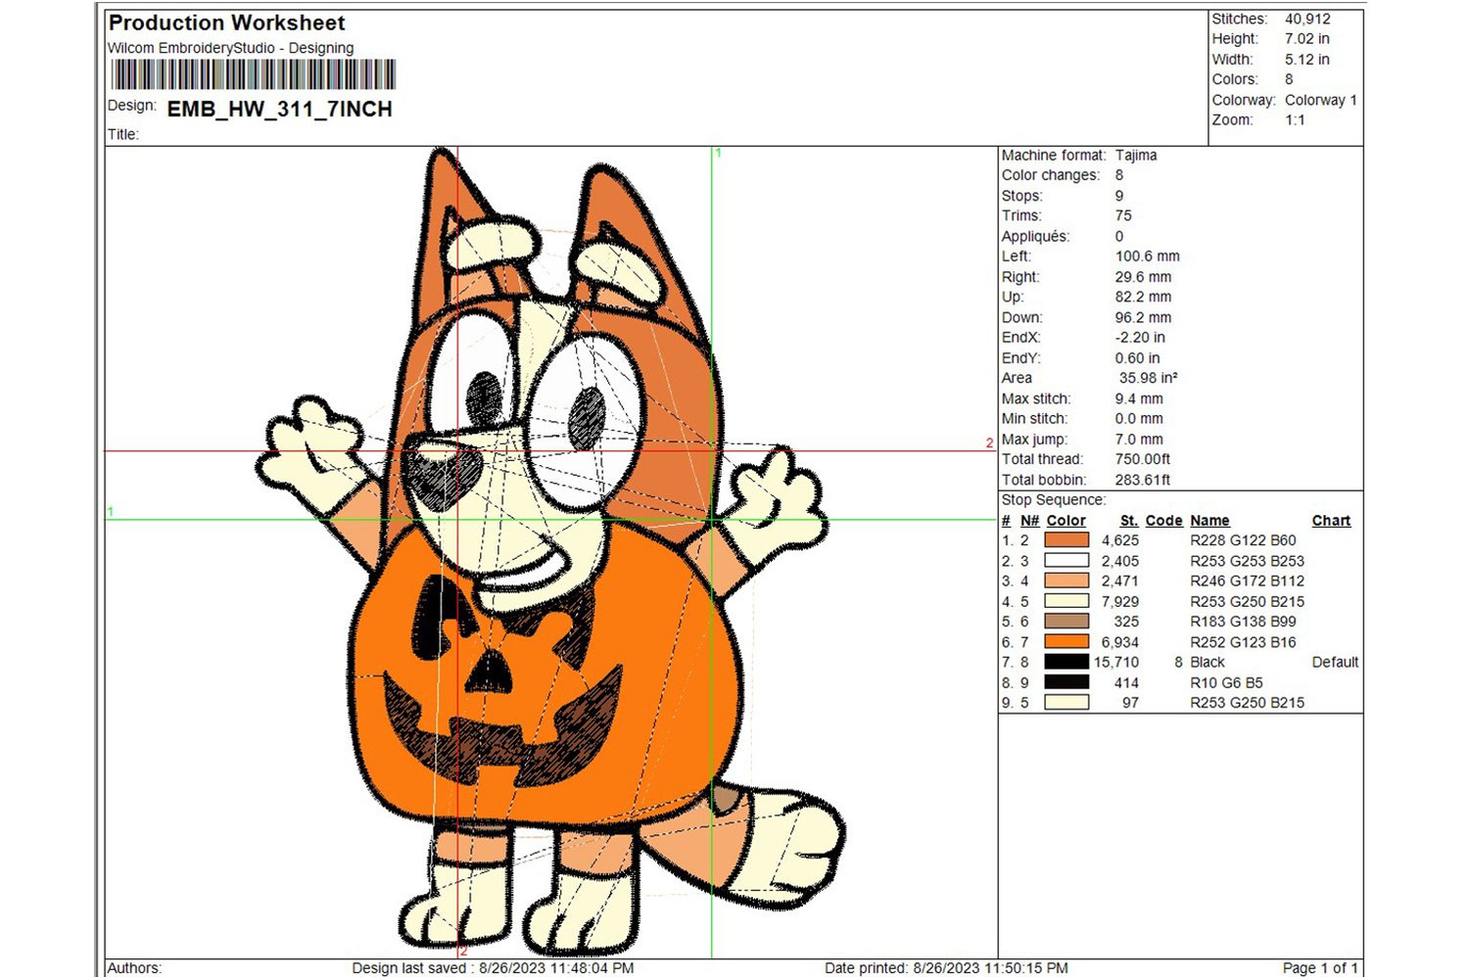
Task: Select the thread name 'Black'
Action: (1208, 662)
